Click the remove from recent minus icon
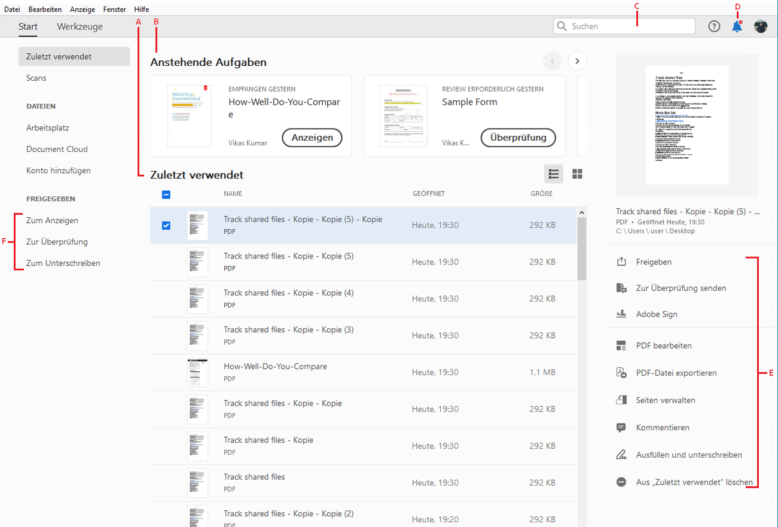The image size is (778, 527). point(621,482)
